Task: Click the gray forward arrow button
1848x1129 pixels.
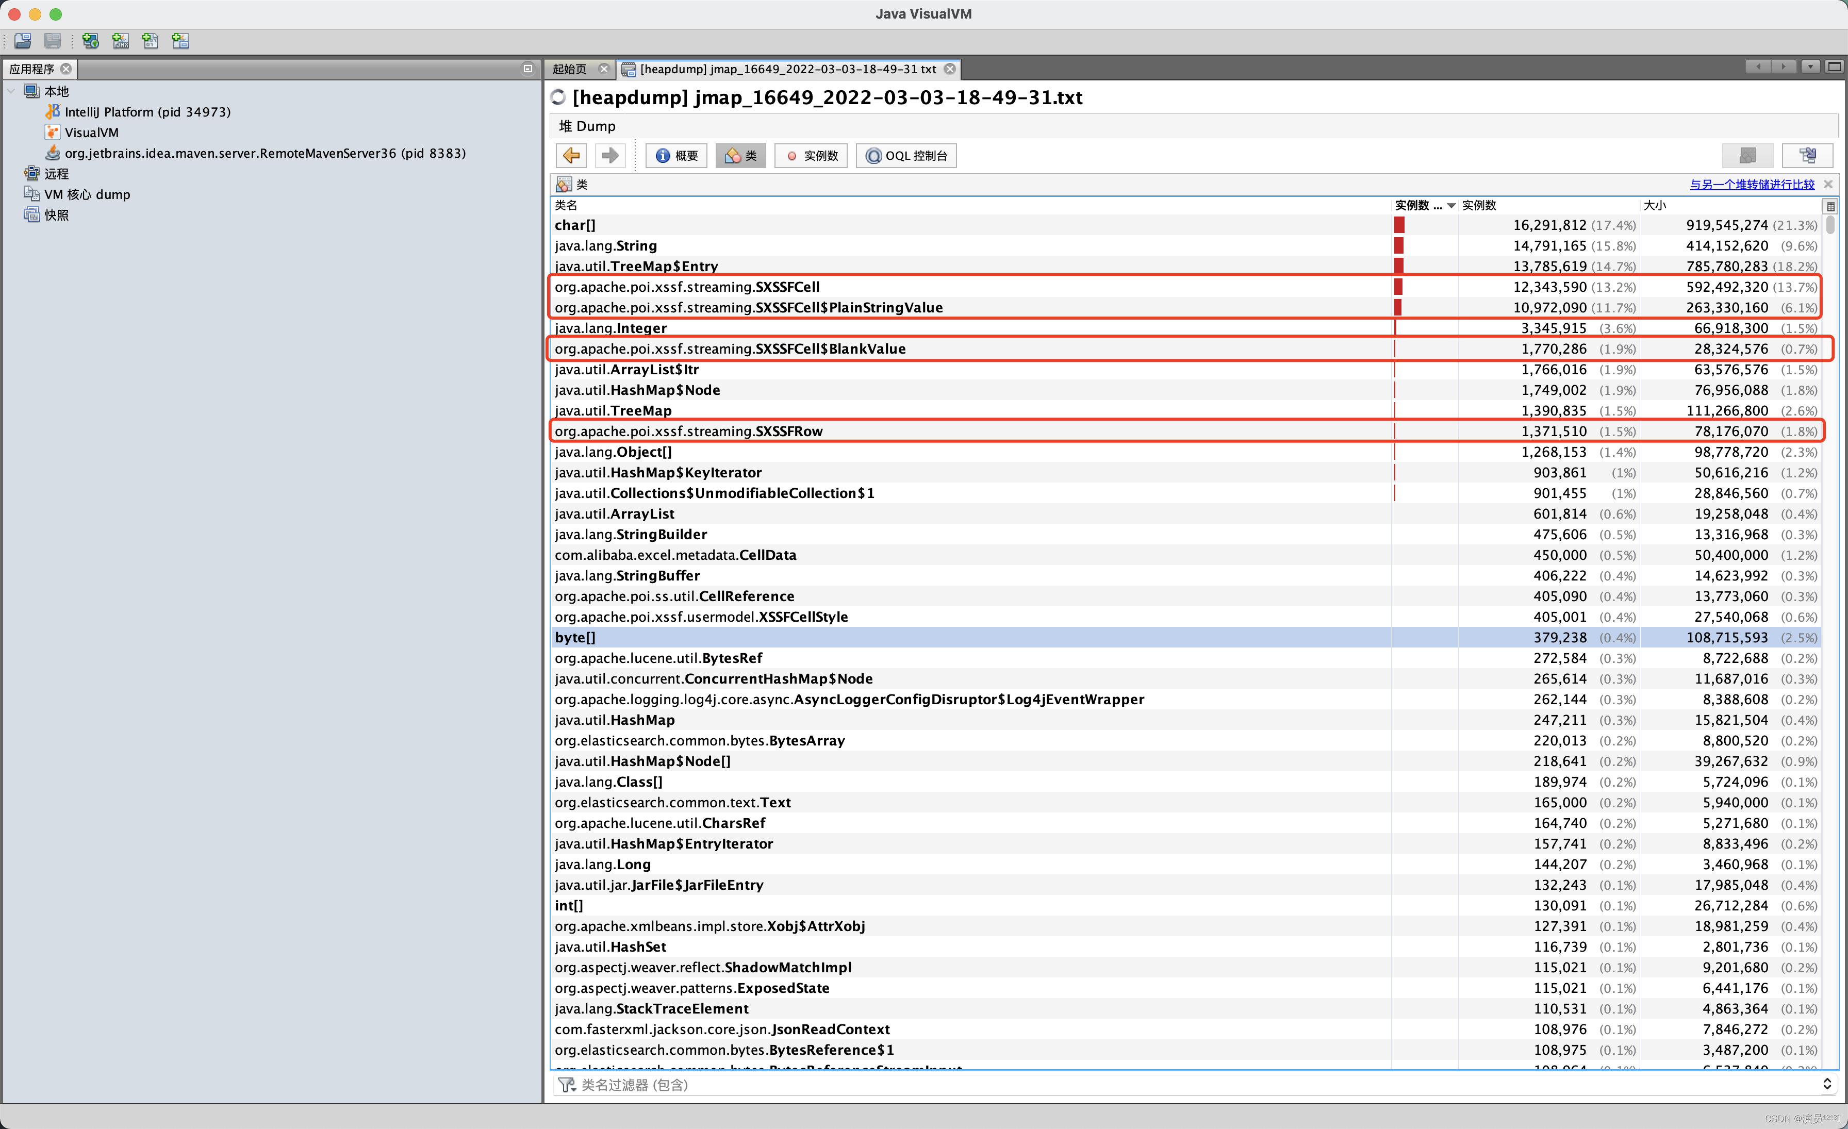Action: (x=610, y=155)
